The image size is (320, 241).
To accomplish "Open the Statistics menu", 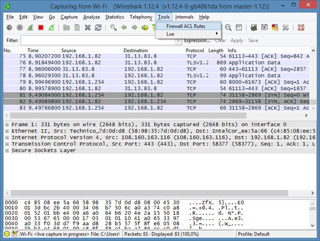I will [115, 17].
